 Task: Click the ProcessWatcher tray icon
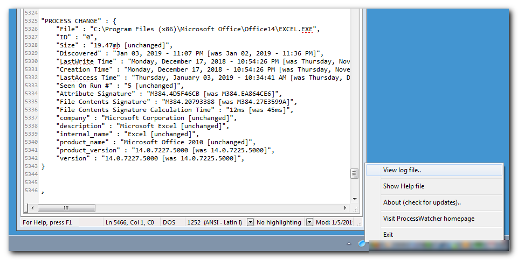pyautogui.click(x=362, y=244)
